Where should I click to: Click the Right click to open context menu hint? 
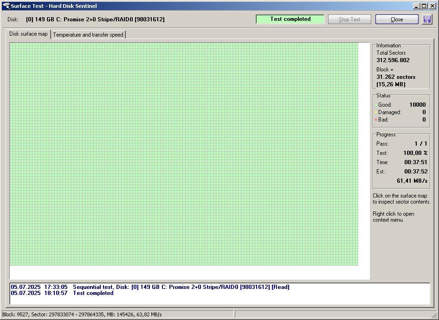394,217
